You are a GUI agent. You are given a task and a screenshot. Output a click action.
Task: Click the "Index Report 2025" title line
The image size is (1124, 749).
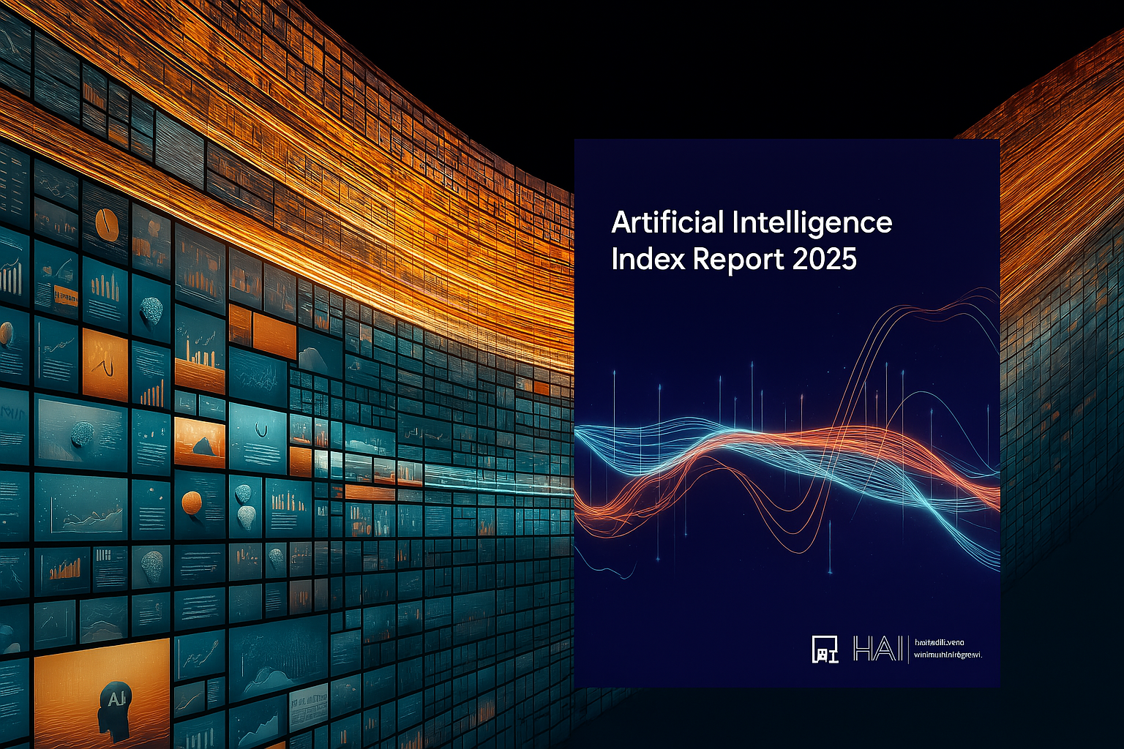click(x=734, y=260)
